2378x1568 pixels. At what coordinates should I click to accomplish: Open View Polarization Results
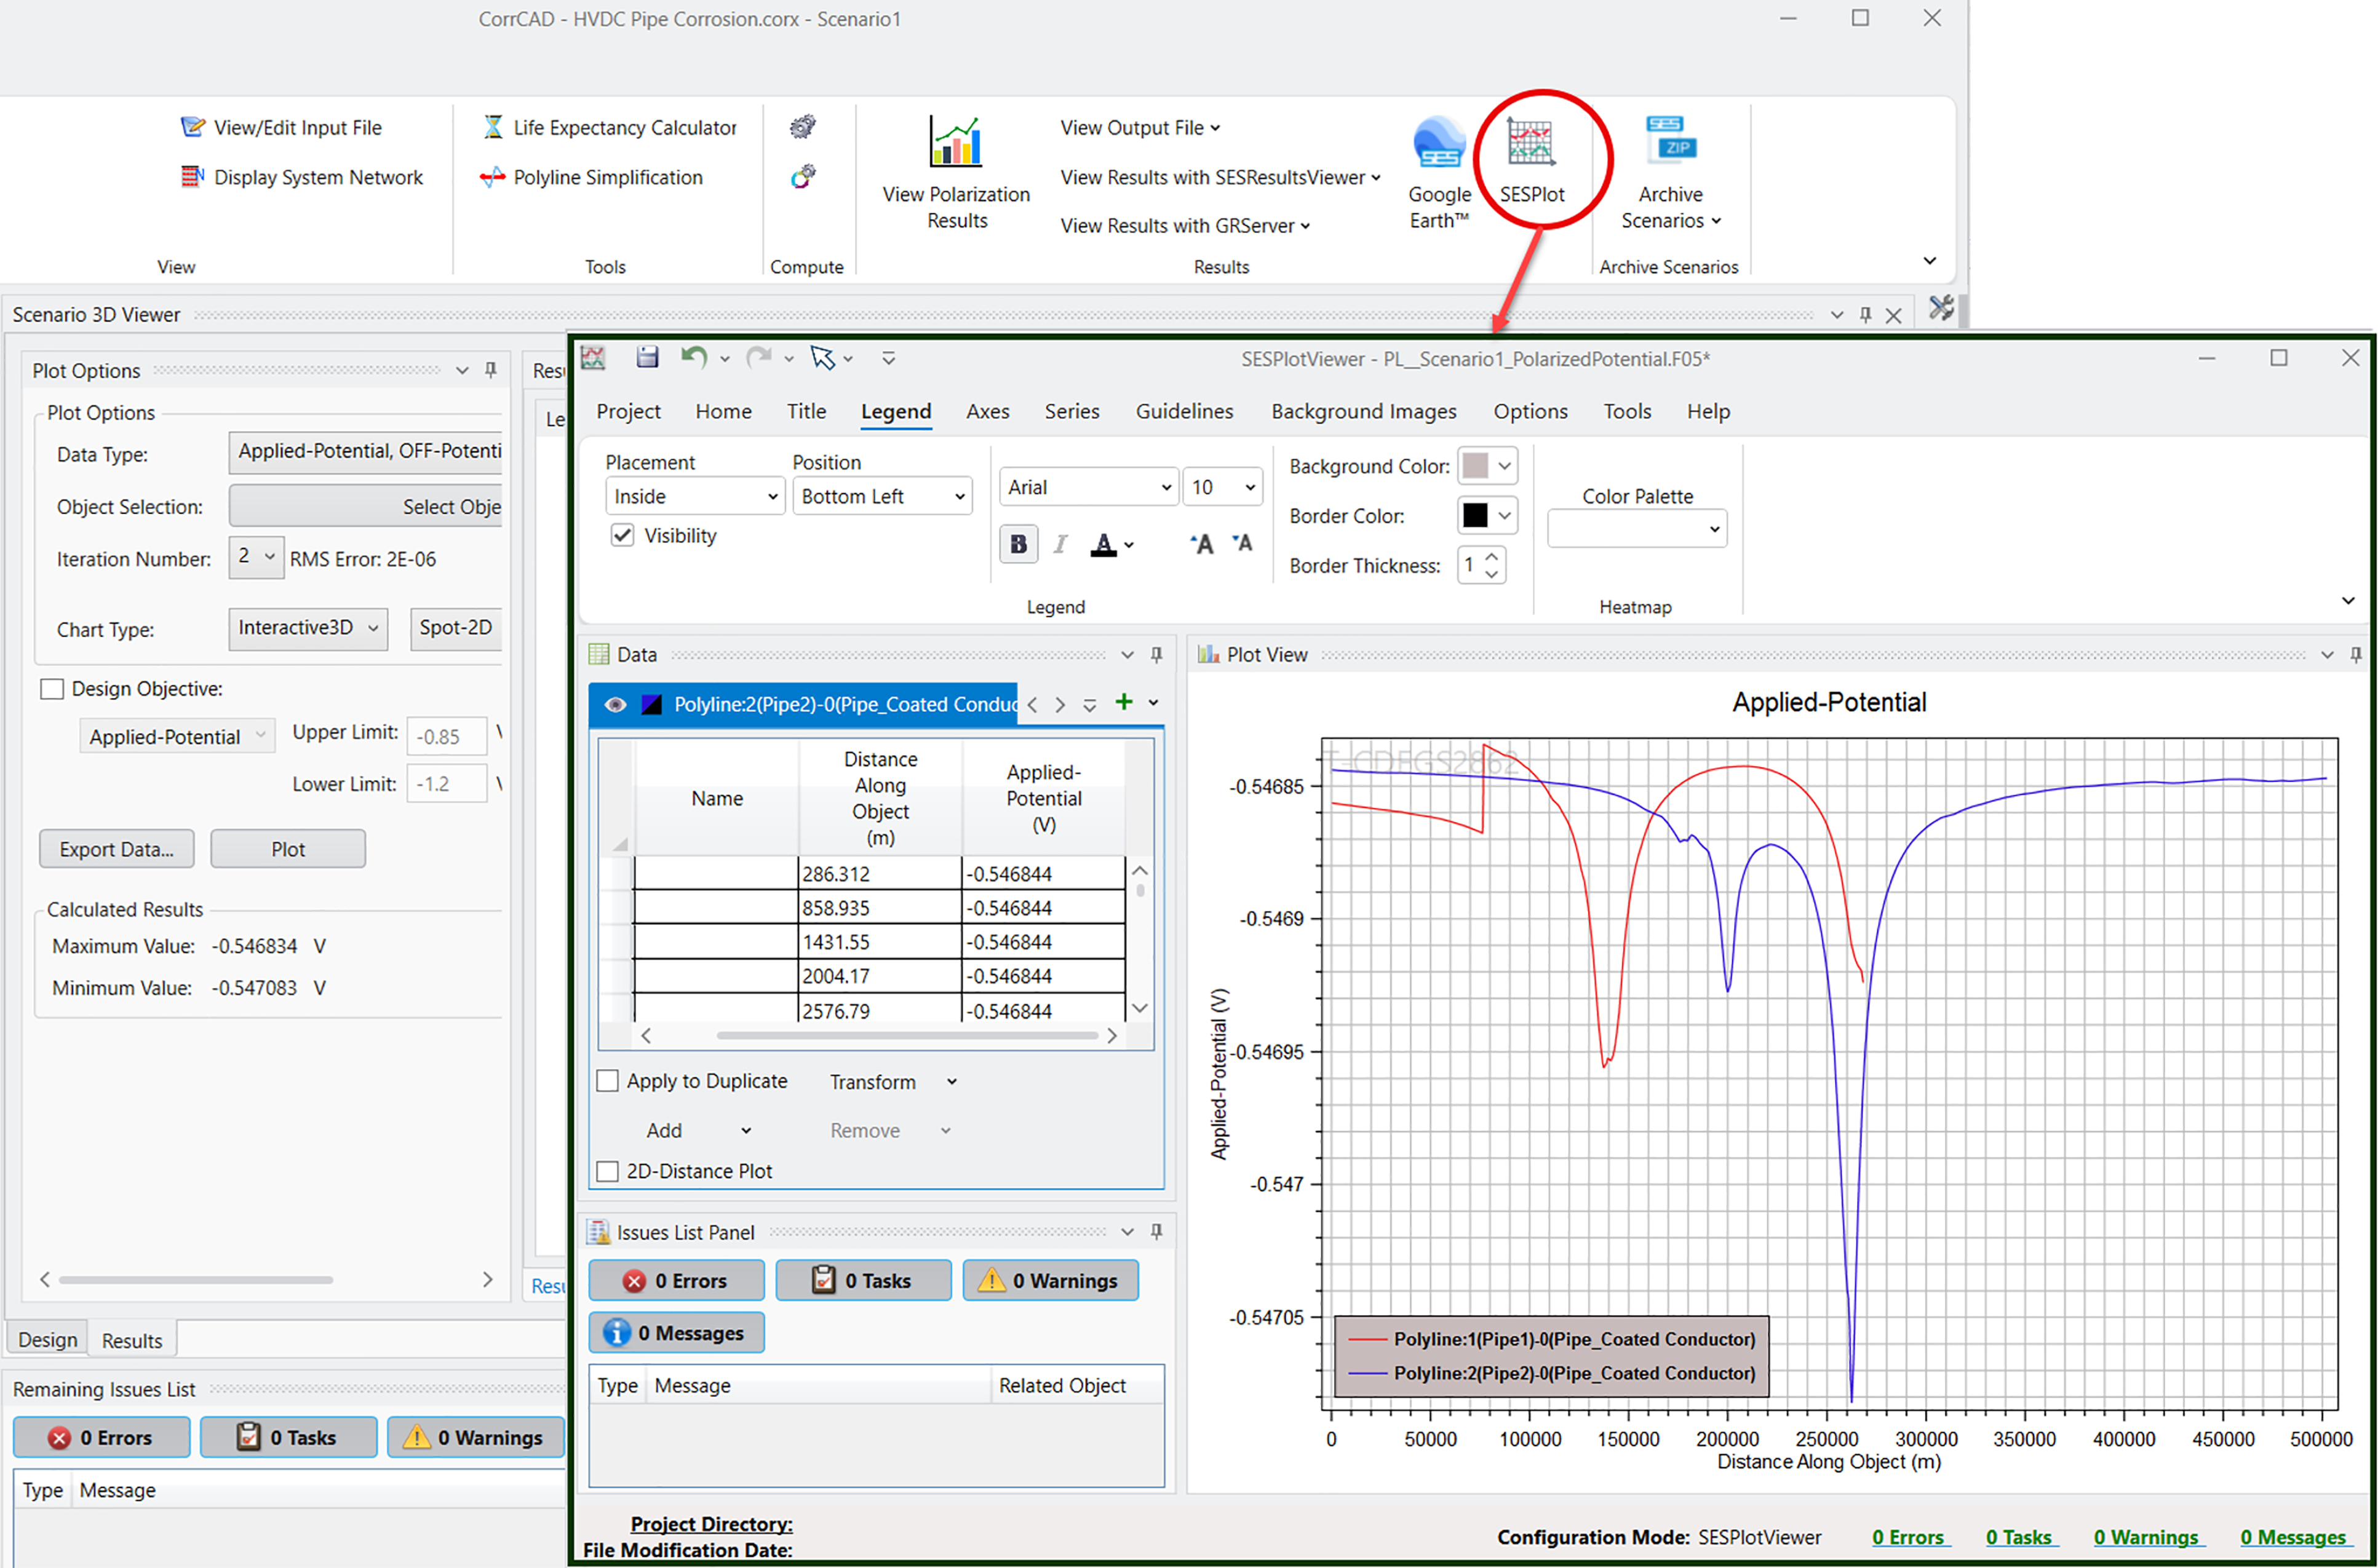[955, 173]
